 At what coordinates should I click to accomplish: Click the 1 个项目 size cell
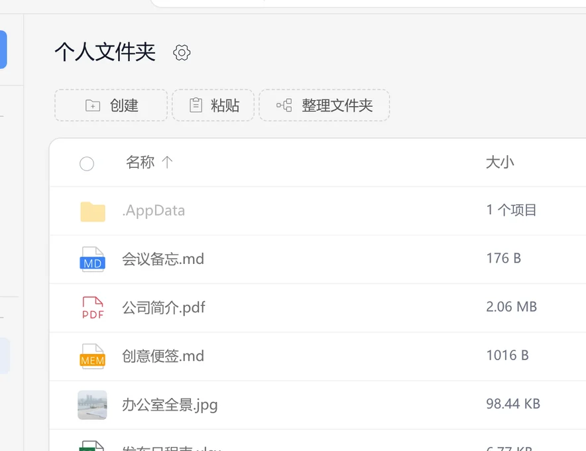pos(511,210)
